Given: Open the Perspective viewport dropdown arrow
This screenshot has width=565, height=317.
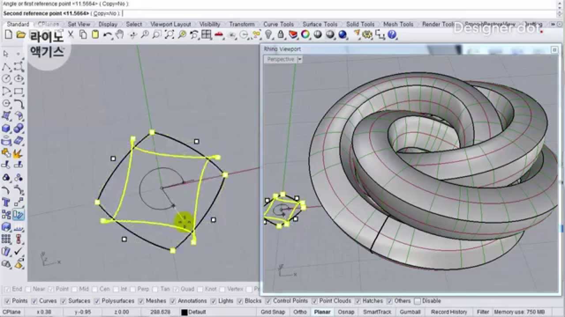Looking at the screenshot, I should click(300, 59).
